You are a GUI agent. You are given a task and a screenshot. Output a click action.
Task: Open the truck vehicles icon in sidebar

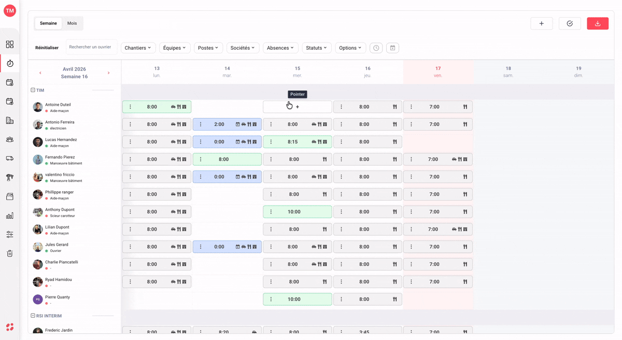coord(10,159)
